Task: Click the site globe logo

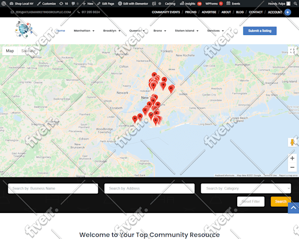Action: click(x=24, y=30)
